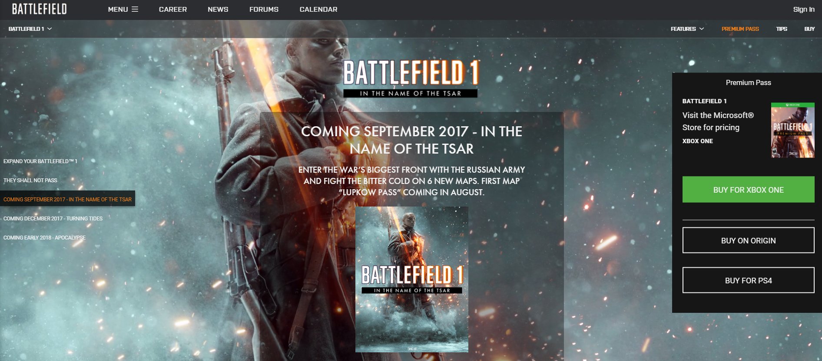This screenshot has height=361, width=822.
Task: Open the Forums link
Action: point(264,9)
